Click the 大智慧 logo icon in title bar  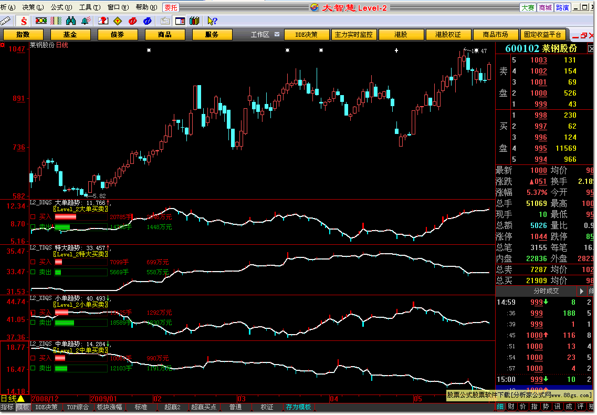[x=315, y=7]
